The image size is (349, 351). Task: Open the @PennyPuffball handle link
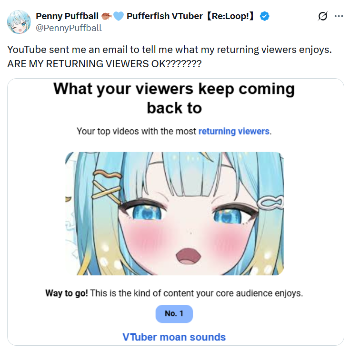click(69, 28)
